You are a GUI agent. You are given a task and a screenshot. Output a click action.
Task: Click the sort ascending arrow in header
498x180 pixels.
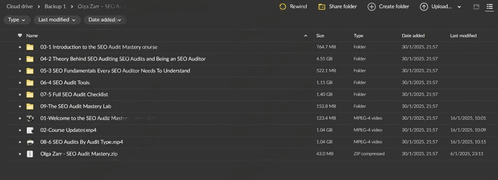click(306, 36)
